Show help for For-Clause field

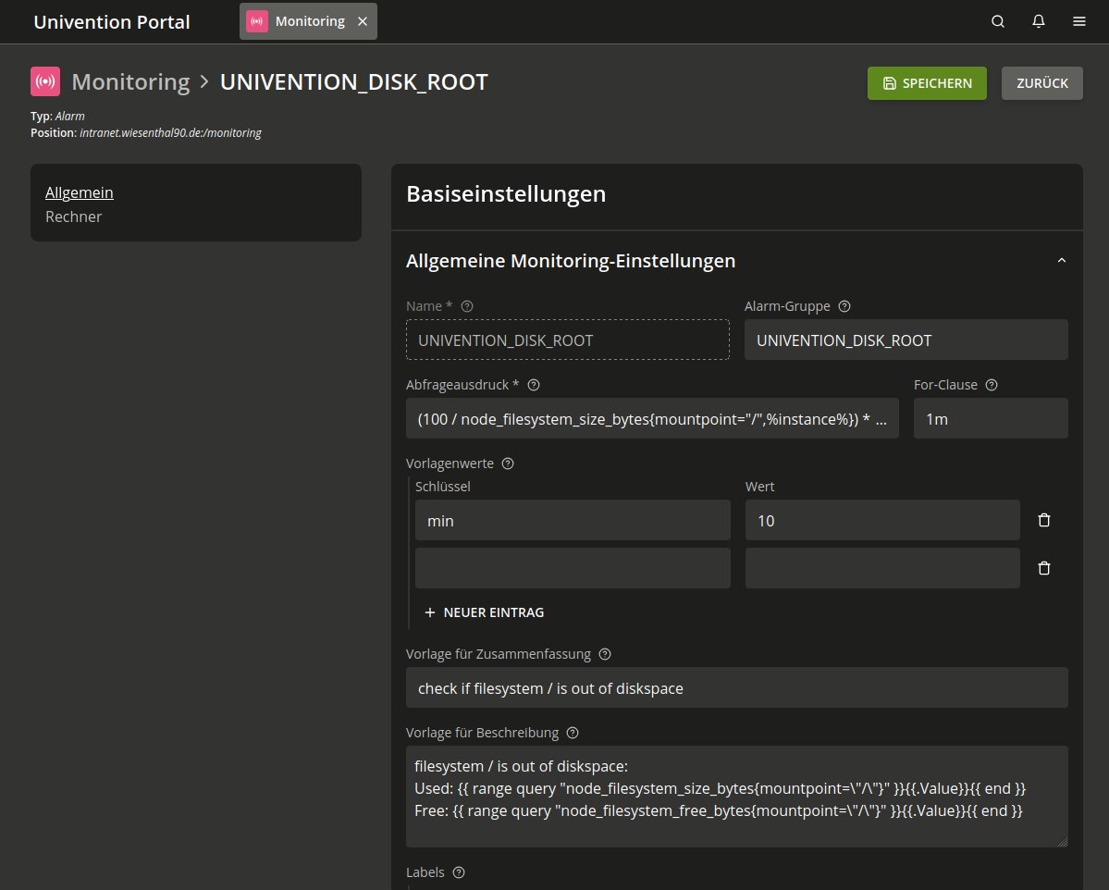[x=992, y=385]
